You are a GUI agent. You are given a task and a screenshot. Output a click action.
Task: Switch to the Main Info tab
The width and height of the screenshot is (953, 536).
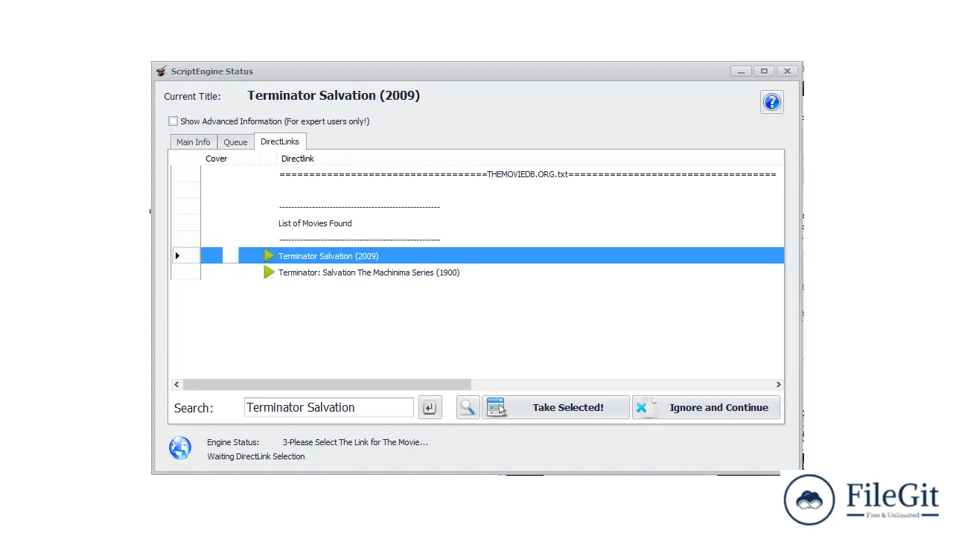pyautogui.click(x=193, y=142)
